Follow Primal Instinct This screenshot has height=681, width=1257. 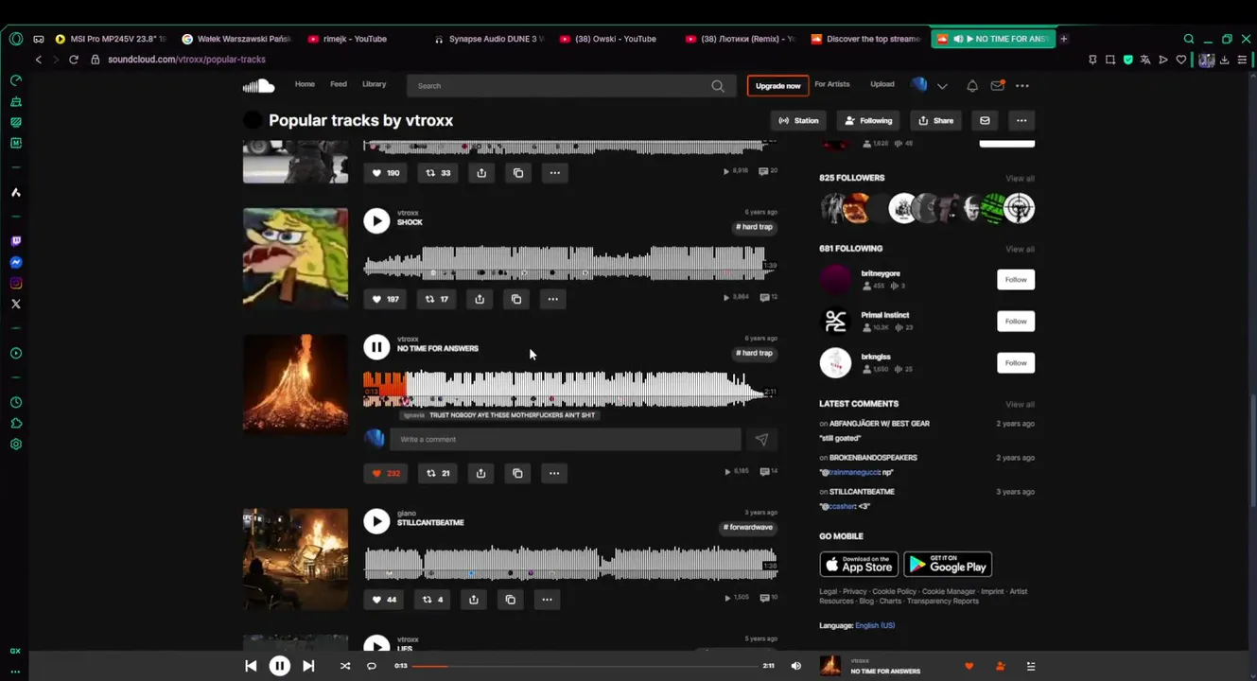click(1016, 322)
